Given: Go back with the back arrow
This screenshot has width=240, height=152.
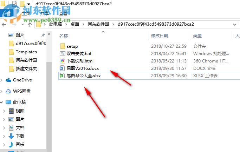Looking at the screenshot, I should (4, 24).
